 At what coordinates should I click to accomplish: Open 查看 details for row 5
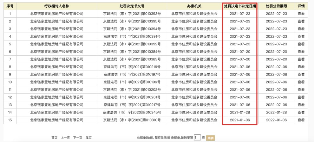[301, 44]
